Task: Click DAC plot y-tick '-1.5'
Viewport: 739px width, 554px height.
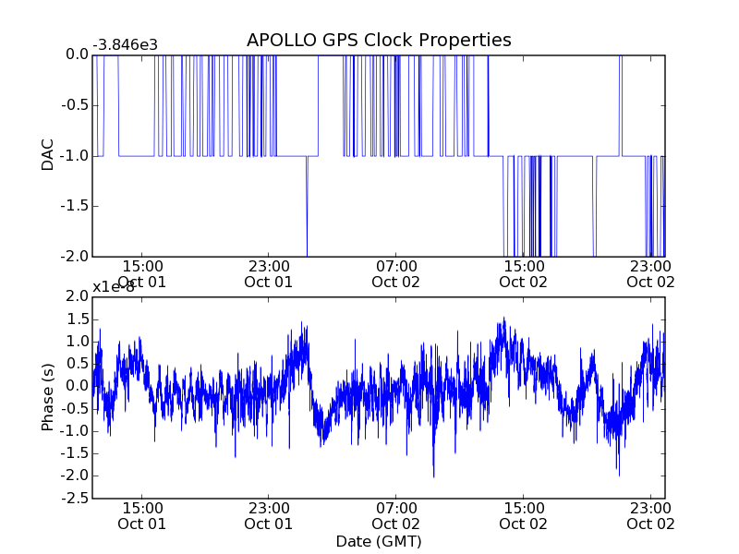Action: pyautogui.click(x=75, y=206)
